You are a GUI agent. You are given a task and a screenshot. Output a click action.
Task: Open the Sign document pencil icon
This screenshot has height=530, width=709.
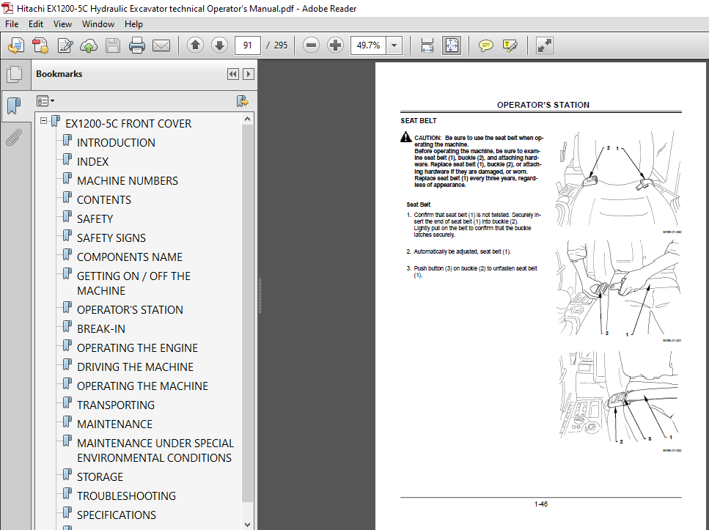coord(65,45)
